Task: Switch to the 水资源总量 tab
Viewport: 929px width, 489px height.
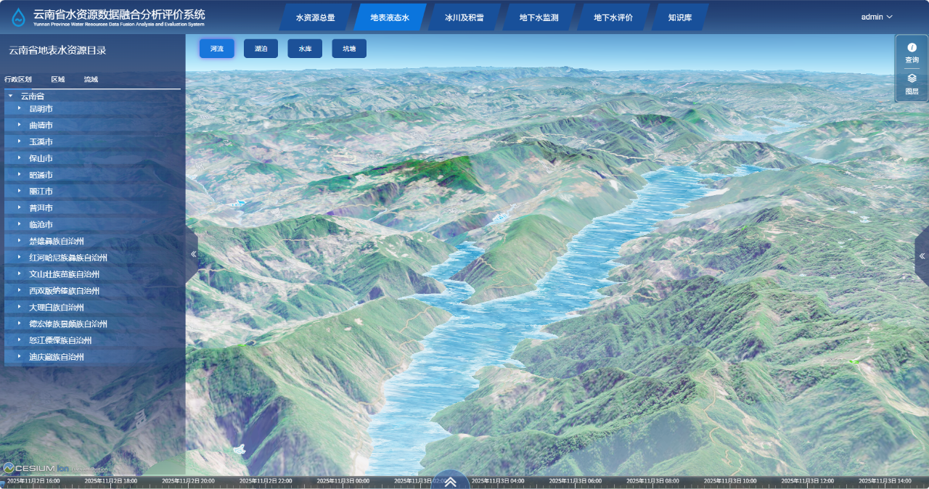Action: coord(315,17)
